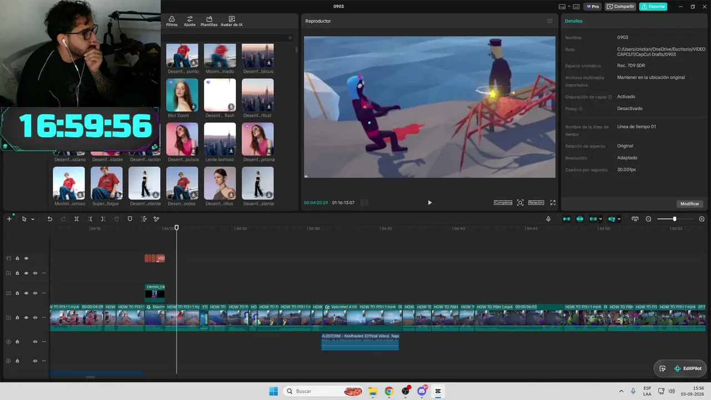Switch to the Ajuste tab
Screen dimensions: 711x400
(190, 21)
